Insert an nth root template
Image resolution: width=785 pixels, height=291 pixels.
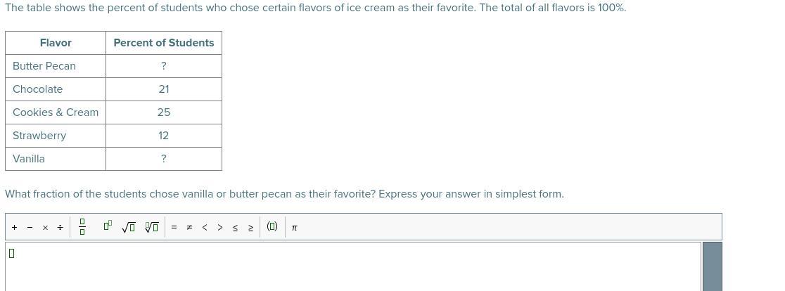(152, 228)
